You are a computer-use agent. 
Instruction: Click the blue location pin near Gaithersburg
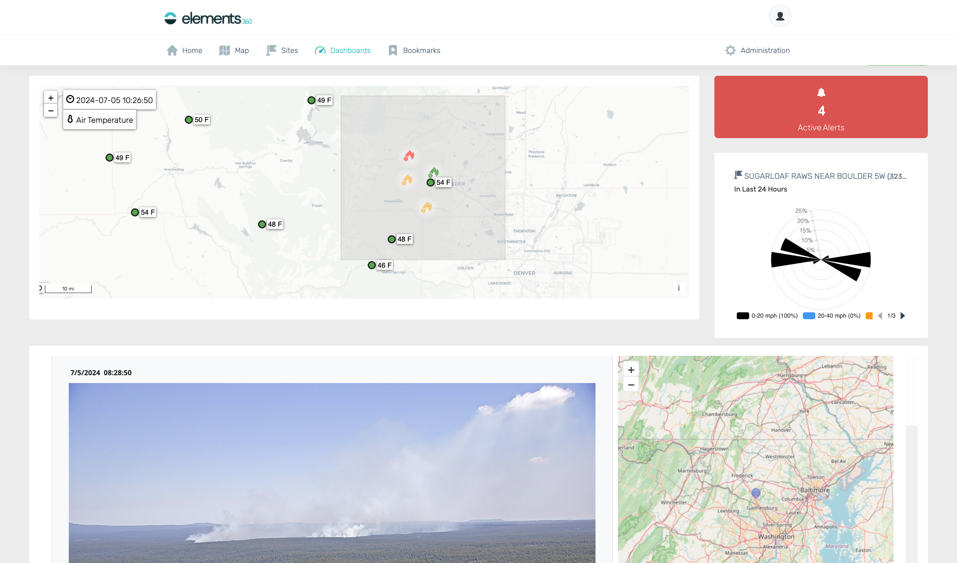[x=756, y=492]
